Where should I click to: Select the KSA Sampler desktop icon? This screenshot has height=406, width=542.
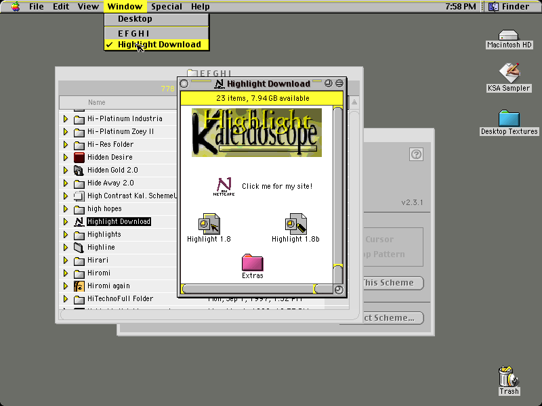coord(509,73)
